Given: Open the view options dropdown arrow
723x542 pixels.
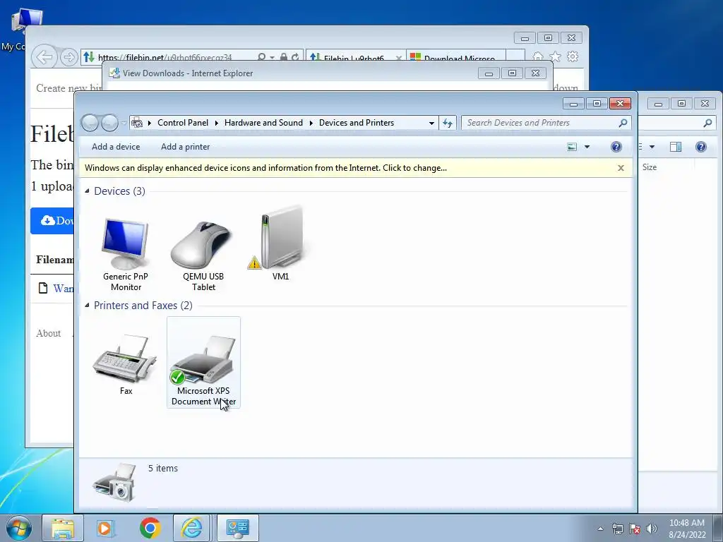Looking at the screenshot, I should [x=587, y=147].
